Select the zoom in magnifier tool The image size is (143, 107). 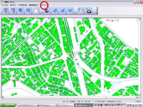click(x=21, y=11)
